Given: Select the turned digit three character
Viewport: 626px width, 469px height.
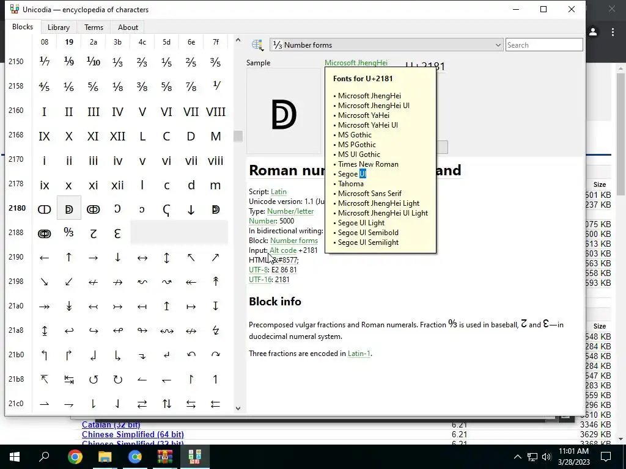Looking at the screenshot, I should point(118,233).
